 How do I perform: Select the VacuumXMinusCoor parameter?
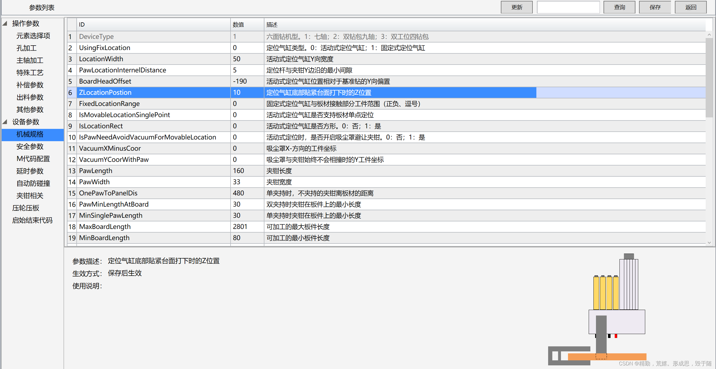pos(153,148)
